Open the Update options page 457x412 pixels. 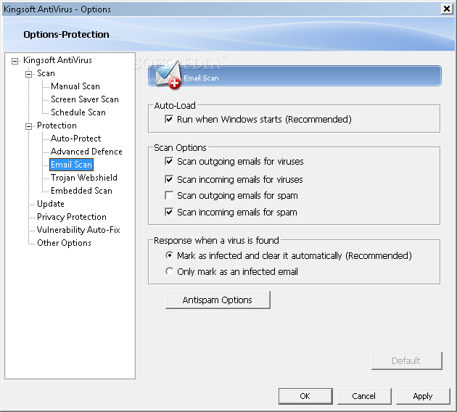tap(51, 204)
